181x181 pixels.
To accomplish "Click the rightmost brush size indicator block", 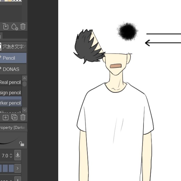I will point(11,168).
